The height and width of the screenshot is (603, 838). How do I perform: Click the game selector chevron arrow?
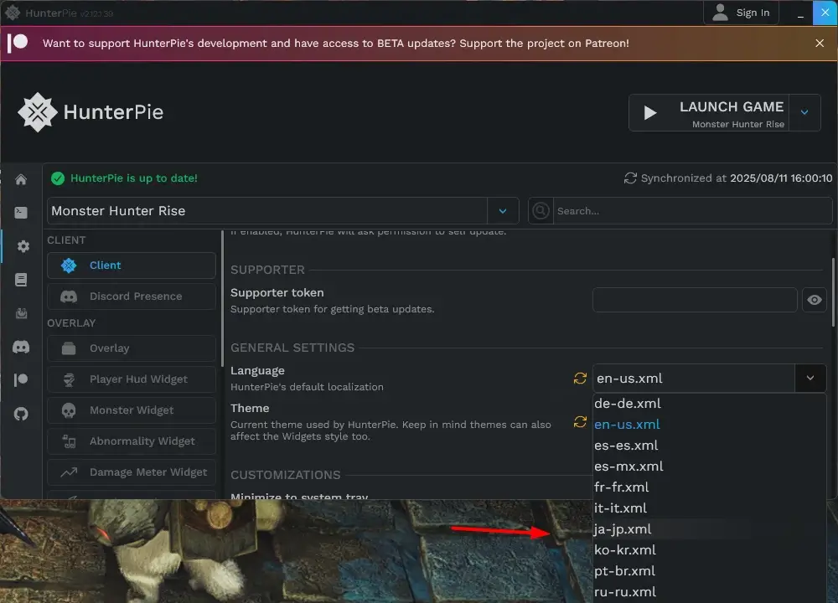point(502,211)
